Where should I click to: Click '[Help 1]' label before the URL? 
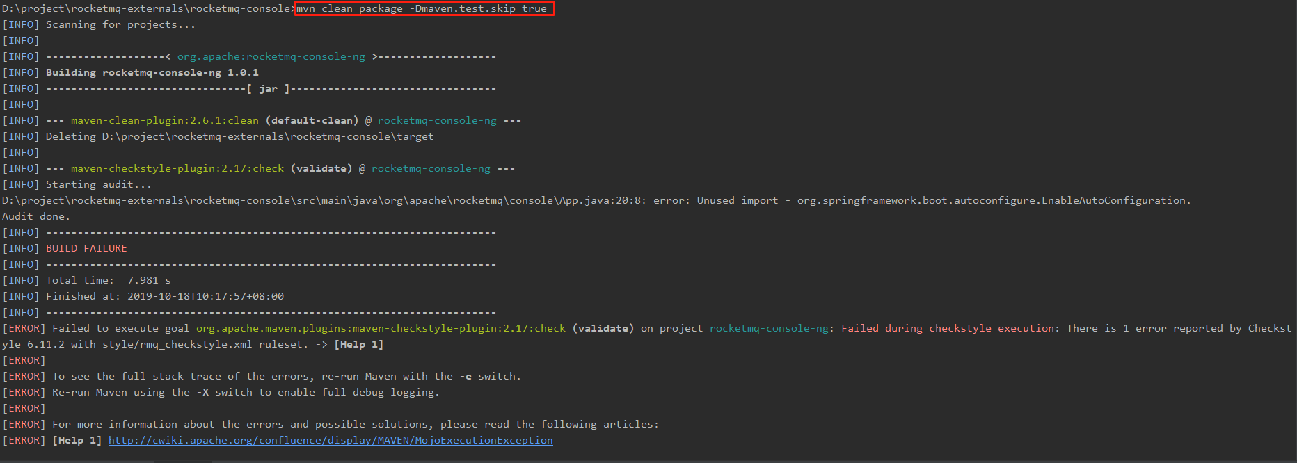tap(77, 440)
